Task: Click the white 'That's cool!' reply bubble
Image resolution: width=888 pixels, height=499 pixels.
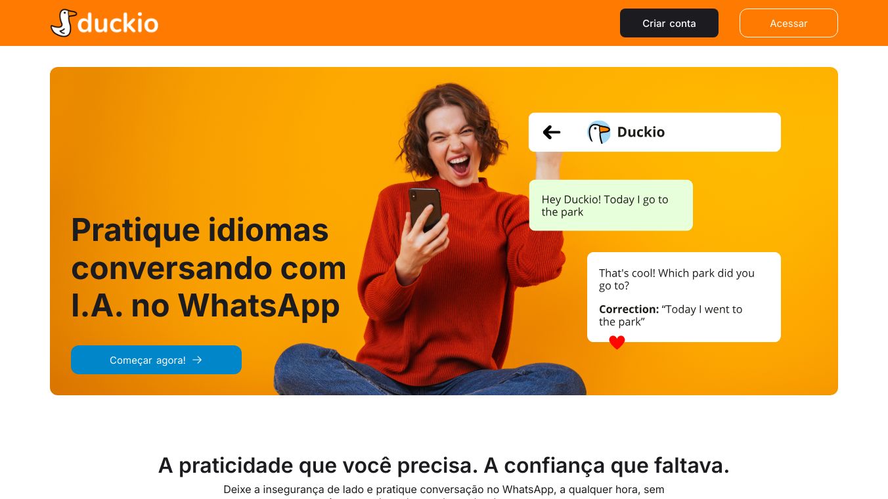Action: tap(684, 297)
